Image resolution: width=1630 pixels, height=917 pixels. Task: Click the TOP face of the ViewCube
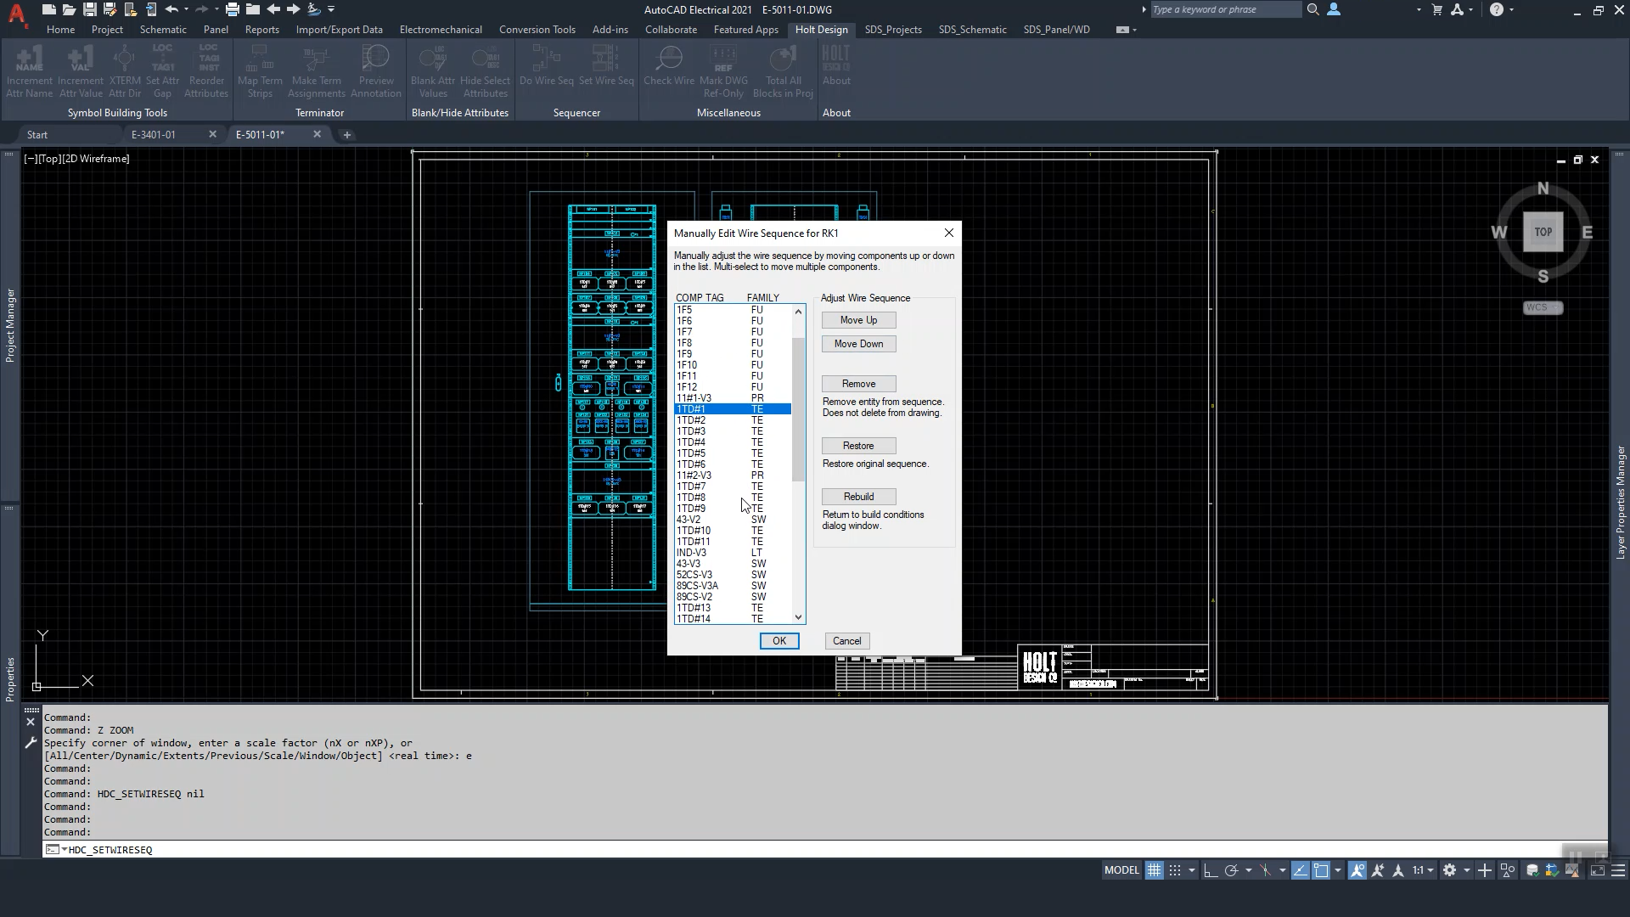point(1543,232)
